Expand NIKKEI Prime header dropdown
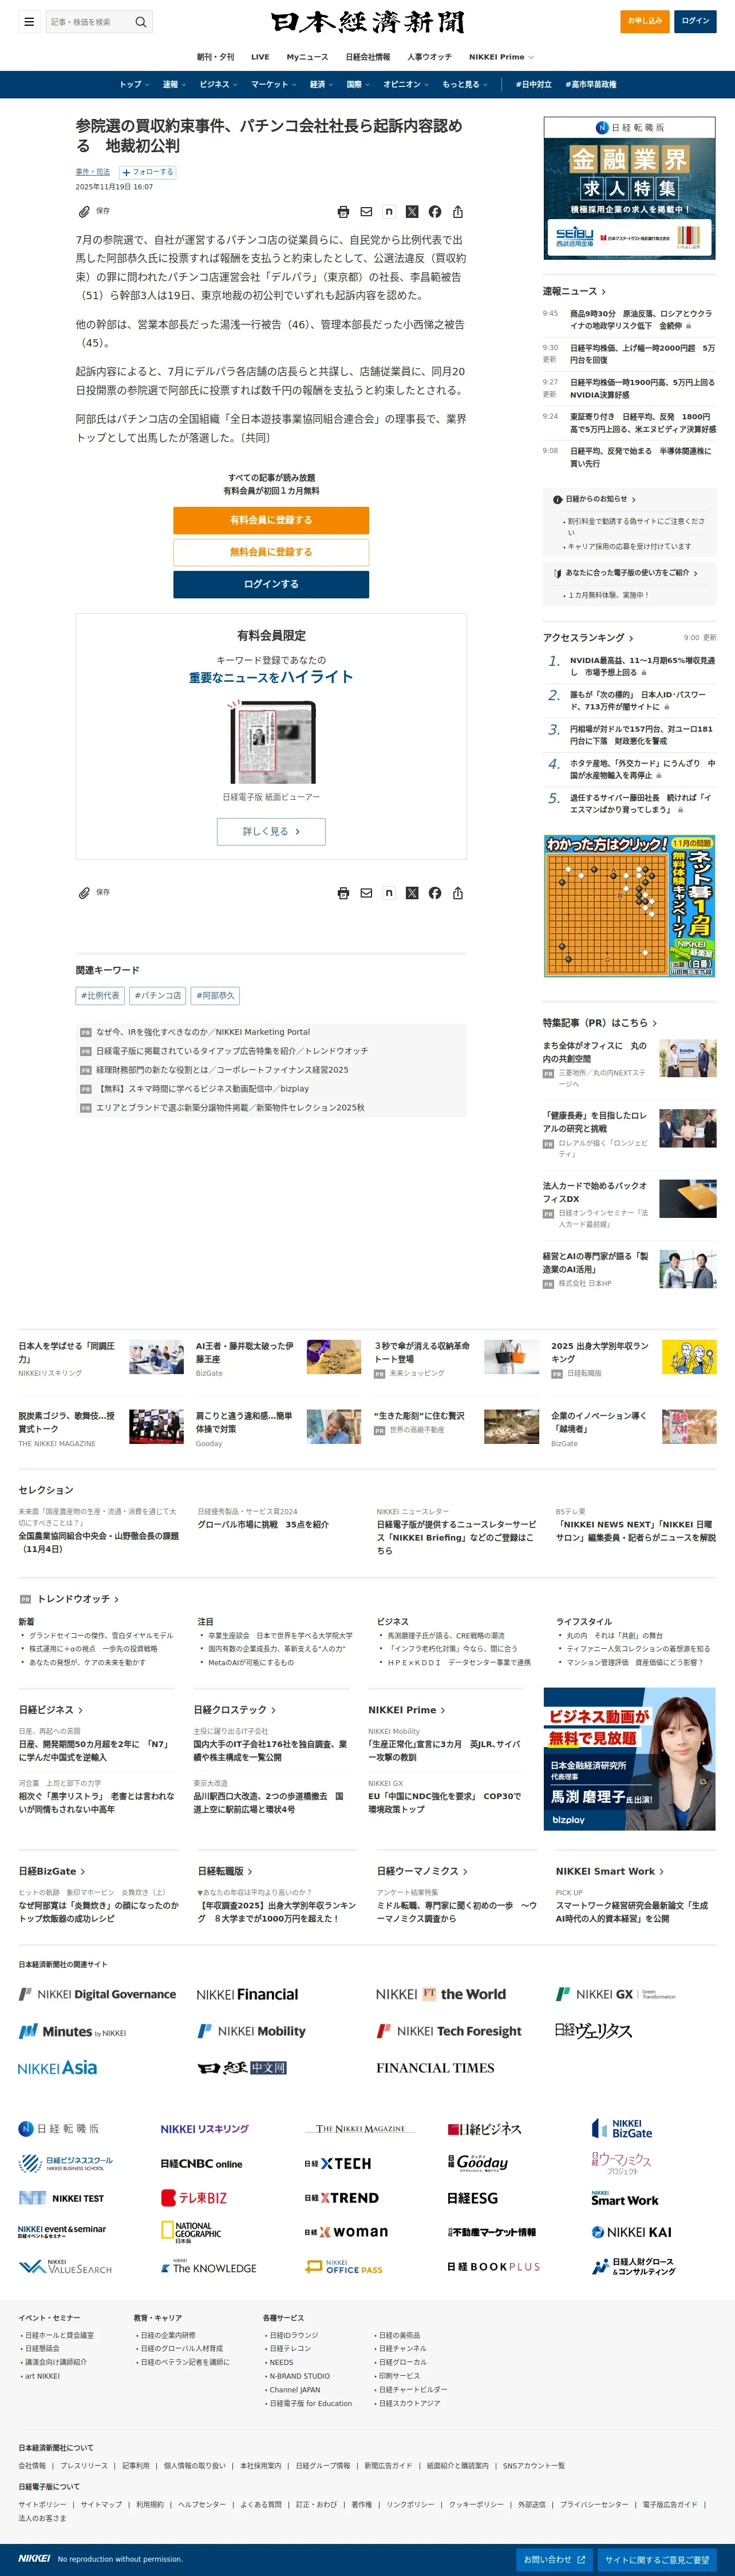Image resolution: width=735 pixels, height=2576 pixels. (x=501, y=57)
